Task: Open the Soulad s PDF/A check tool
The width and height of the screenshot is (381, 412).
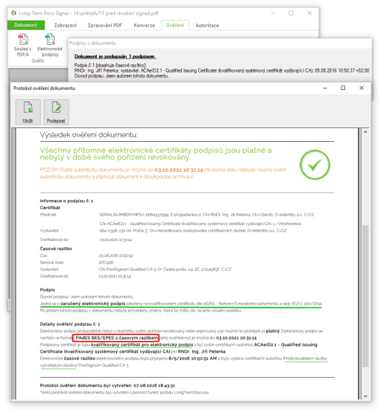Action: 23,45
